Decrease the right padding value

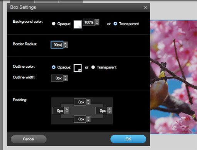coord(110,112)
